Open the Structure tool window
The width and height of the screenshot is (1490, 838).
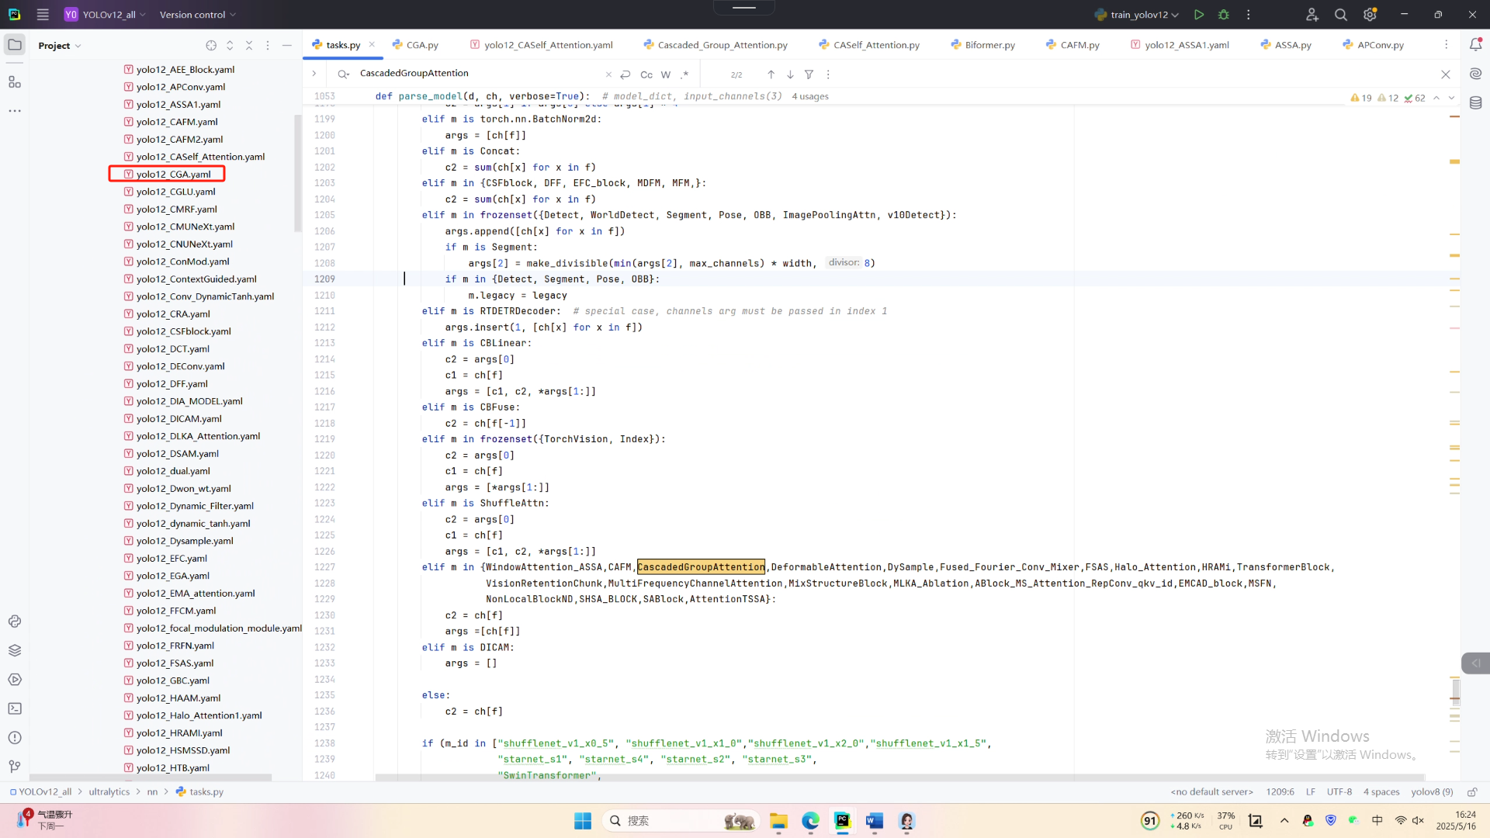[x=15, y=81]
